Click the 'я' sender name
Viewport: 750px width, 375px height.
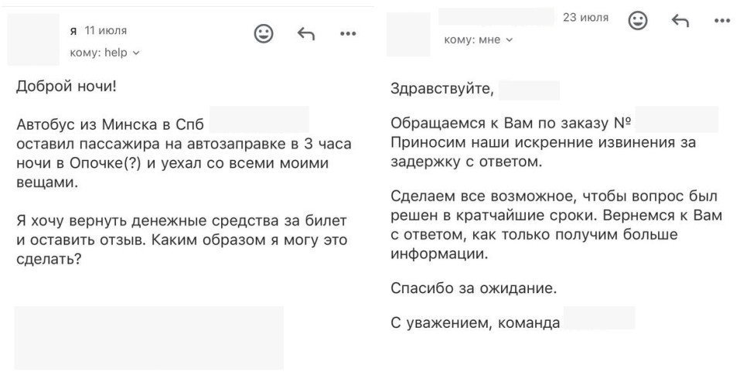pos(73,31)
